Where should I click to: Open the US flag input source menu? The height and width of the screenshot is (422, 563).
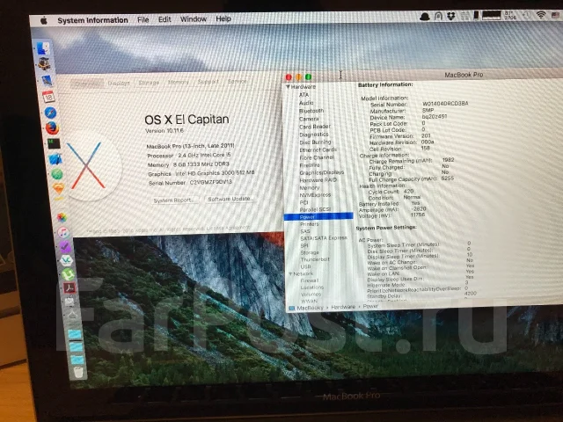pyautogui.click(x=555, y=15)
